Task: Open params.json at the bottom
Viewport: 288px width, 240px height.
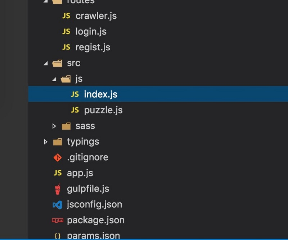Action: coord(94,235)
